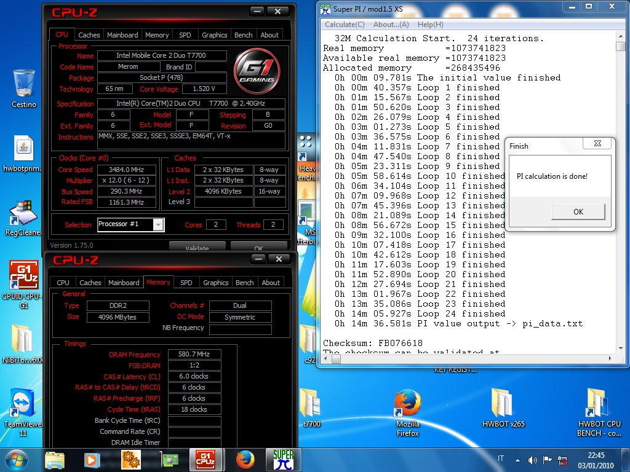
Task: Open Help(H) menu in Super PI
Action: pyautogui.click(x=430, y=25)
